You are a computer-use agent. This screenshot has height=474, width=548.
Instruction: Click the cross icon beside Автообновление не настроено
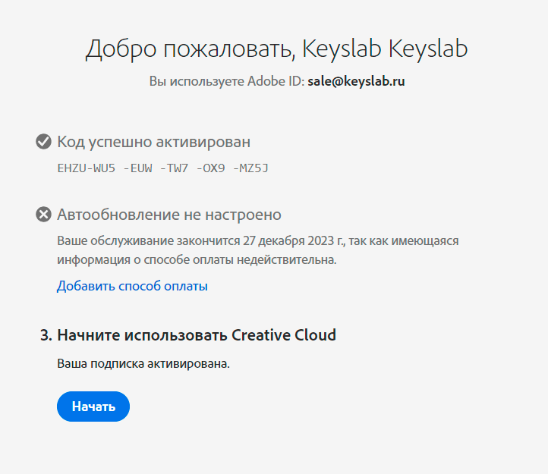tap(44, 214)
